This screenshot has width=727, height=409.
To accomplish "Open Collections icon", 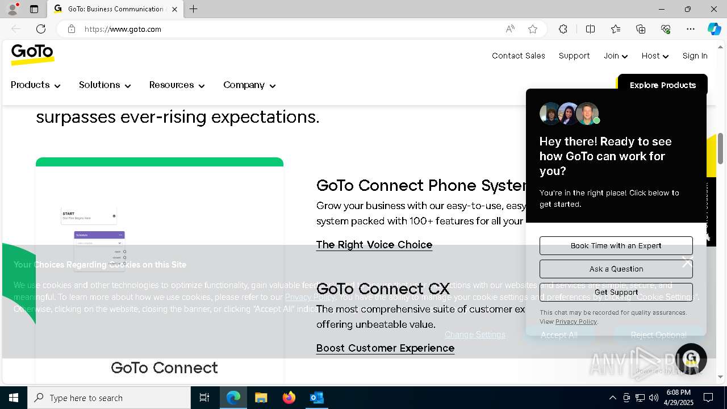I will coord(641,29).
